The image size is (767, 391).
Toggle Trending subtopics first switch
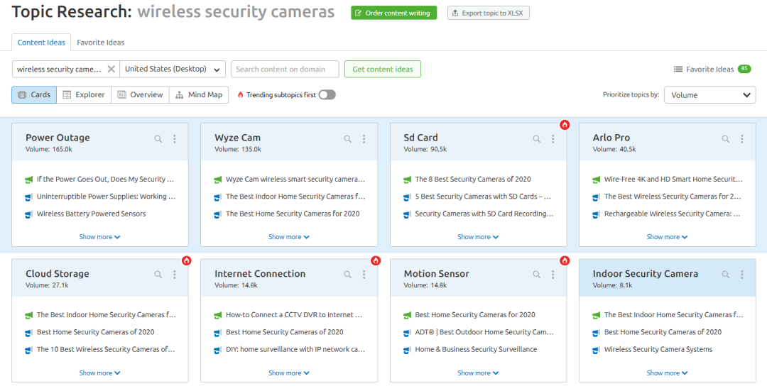[x=327, y=95]
